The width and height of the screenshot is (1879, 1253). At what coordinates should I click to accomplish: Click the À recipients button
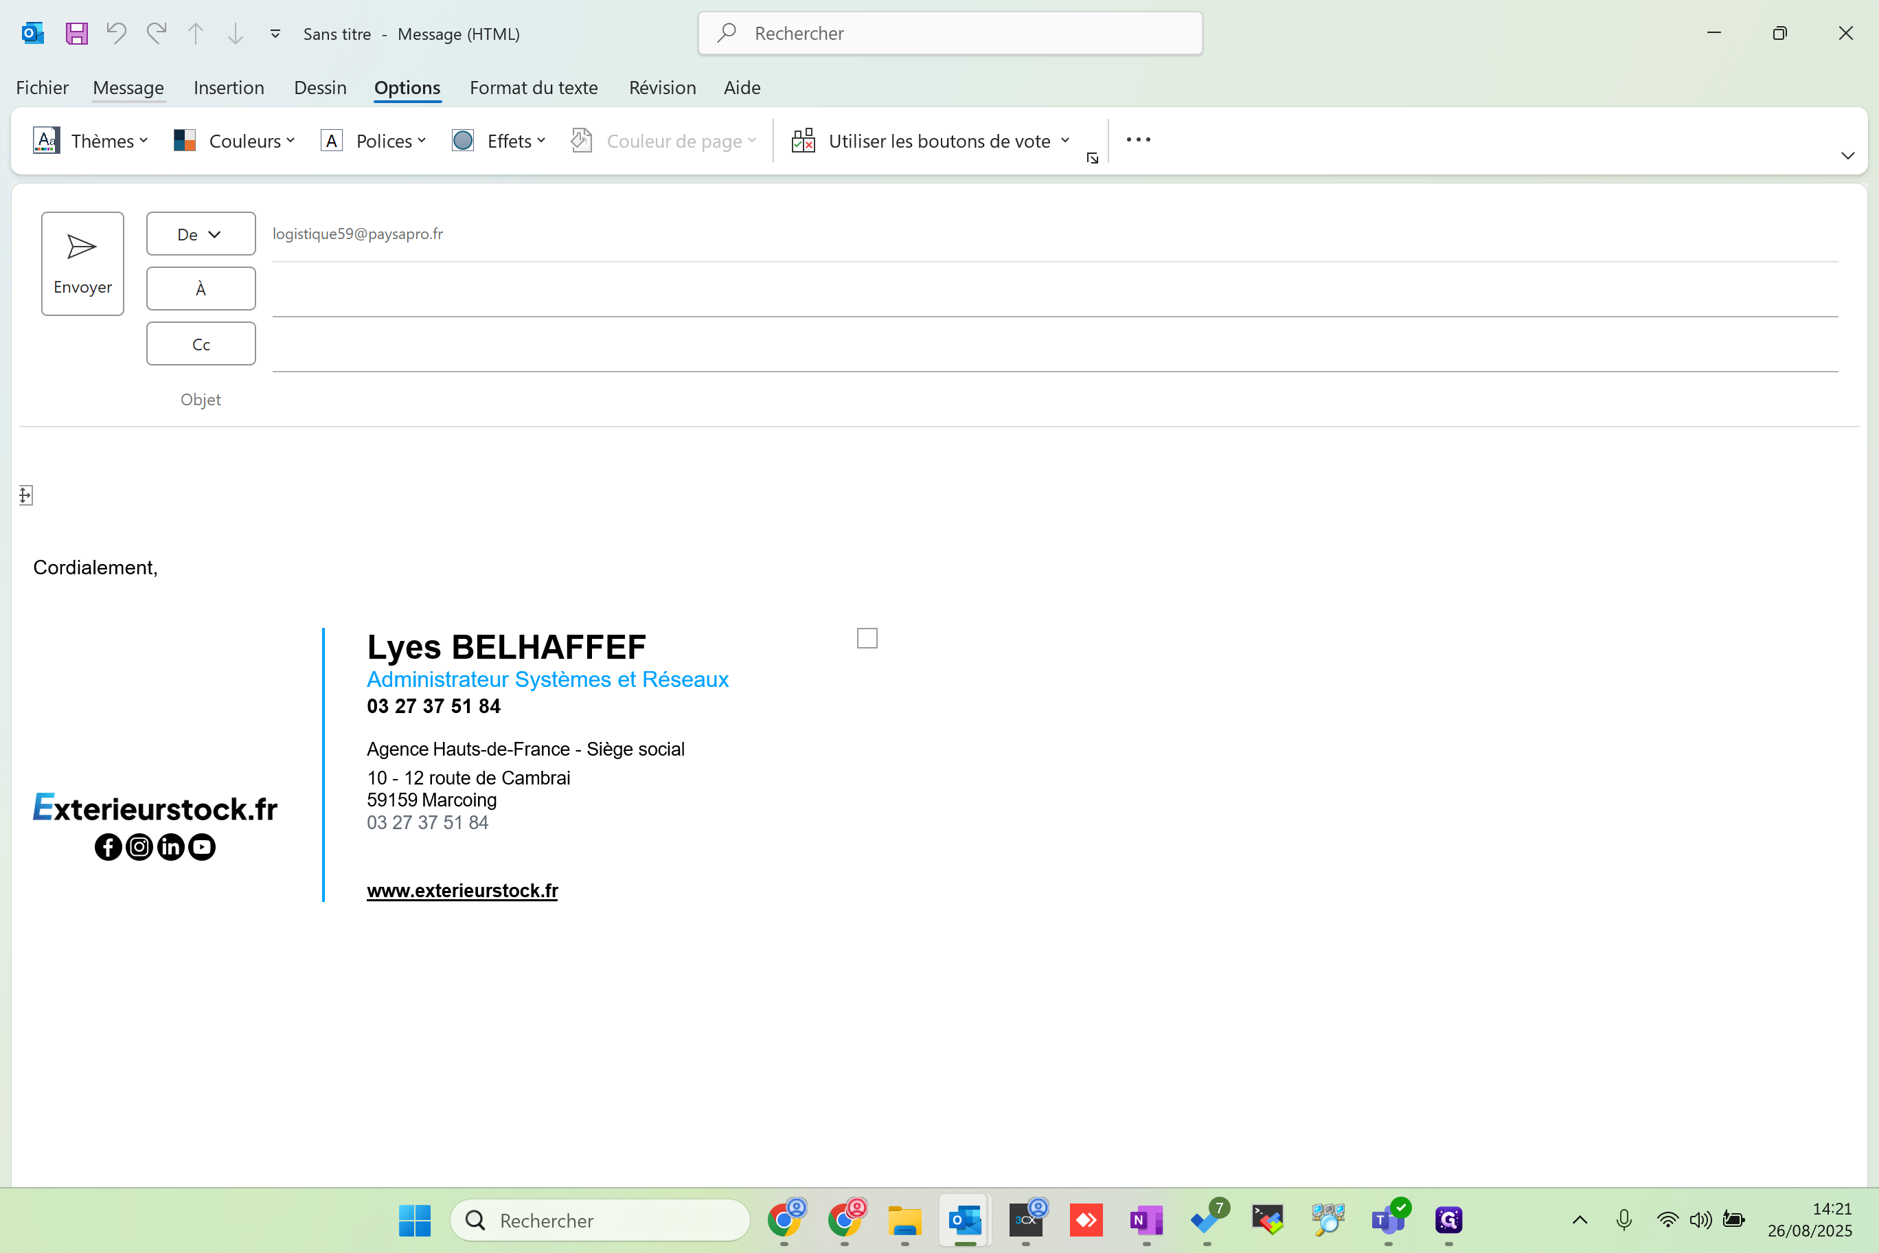[x=201, y=289]
